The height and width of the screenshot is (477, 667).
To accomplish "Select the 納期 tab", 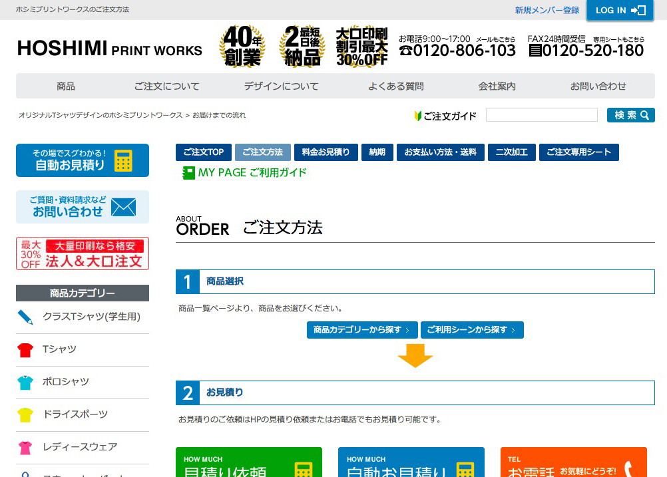I will pyautogui.click(x=377, y=152).
